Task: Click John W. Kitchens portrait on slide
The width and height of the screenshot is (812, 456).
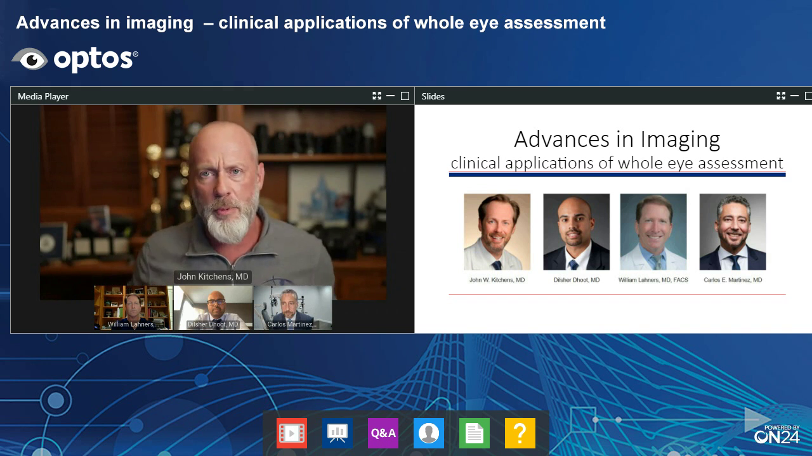Action: (x=497, y=232)
